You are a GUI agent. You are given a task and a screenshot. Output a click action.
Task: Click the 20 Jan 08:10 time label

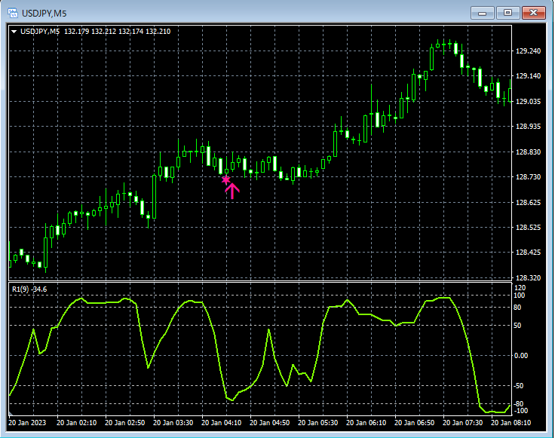coord(511,422)
